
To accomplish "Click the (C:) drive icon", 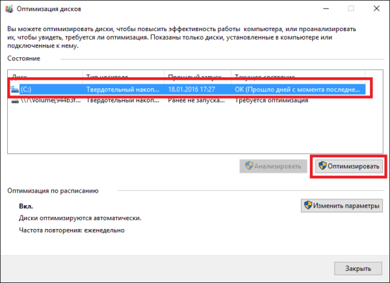I will (15, 89).
